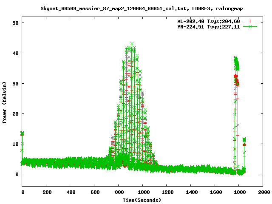The height and width of the screenshot is (204, 272).
Task: Click y-axis tick label "0"
Action: pos(17,174)
